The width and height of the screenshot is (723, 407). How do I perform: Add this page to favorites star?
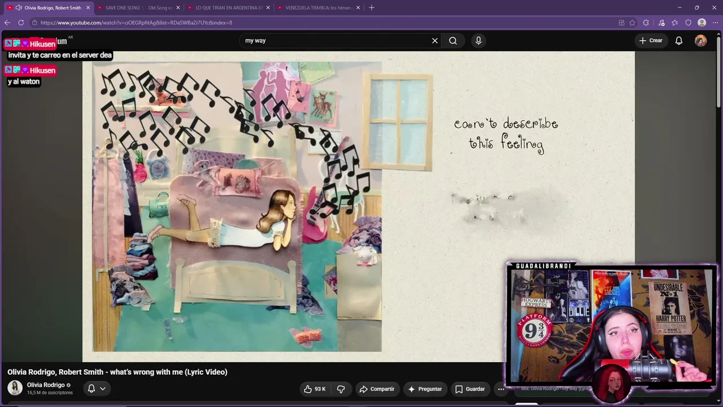[x=633, y=23]
